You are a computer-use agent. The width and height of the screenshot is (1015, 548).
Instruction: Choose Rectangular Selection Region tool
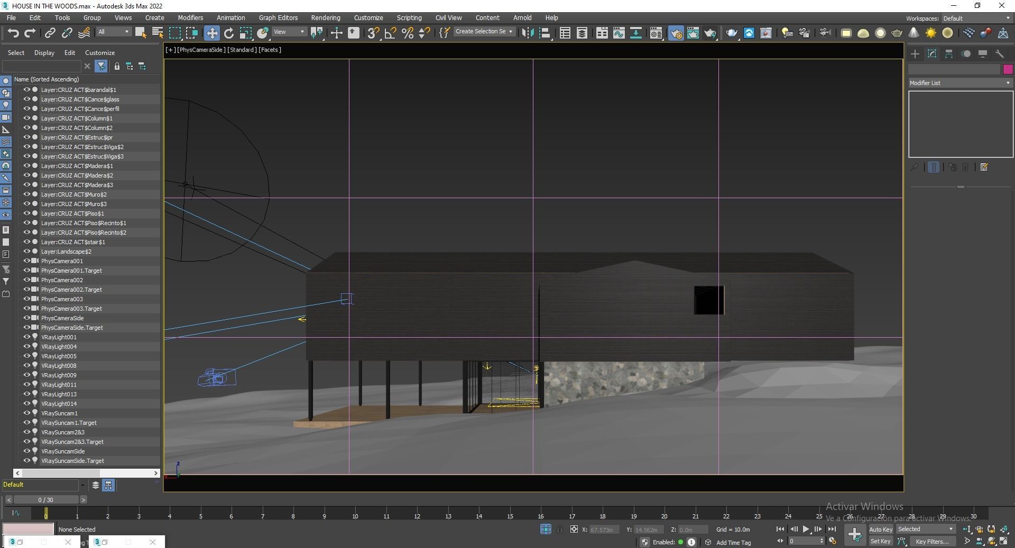coord(174,33)
